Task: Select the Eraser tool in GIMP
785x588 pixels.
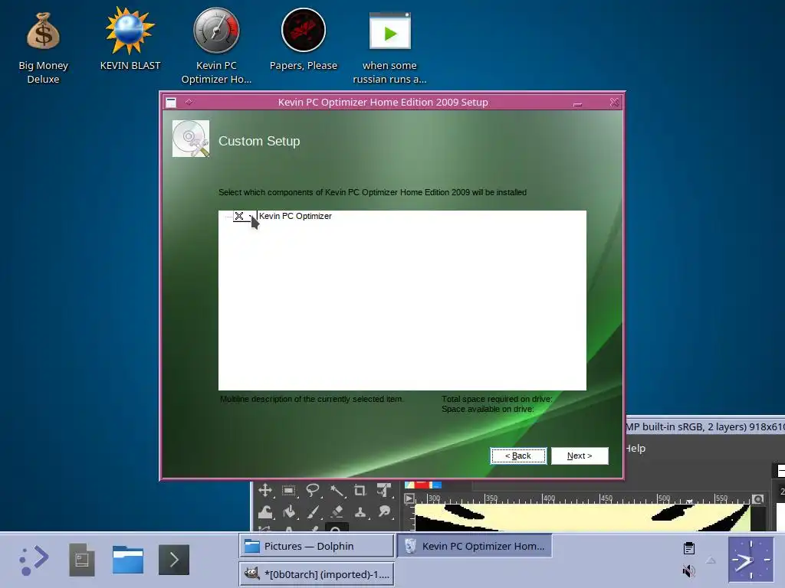Action: [x=337, y=512]
